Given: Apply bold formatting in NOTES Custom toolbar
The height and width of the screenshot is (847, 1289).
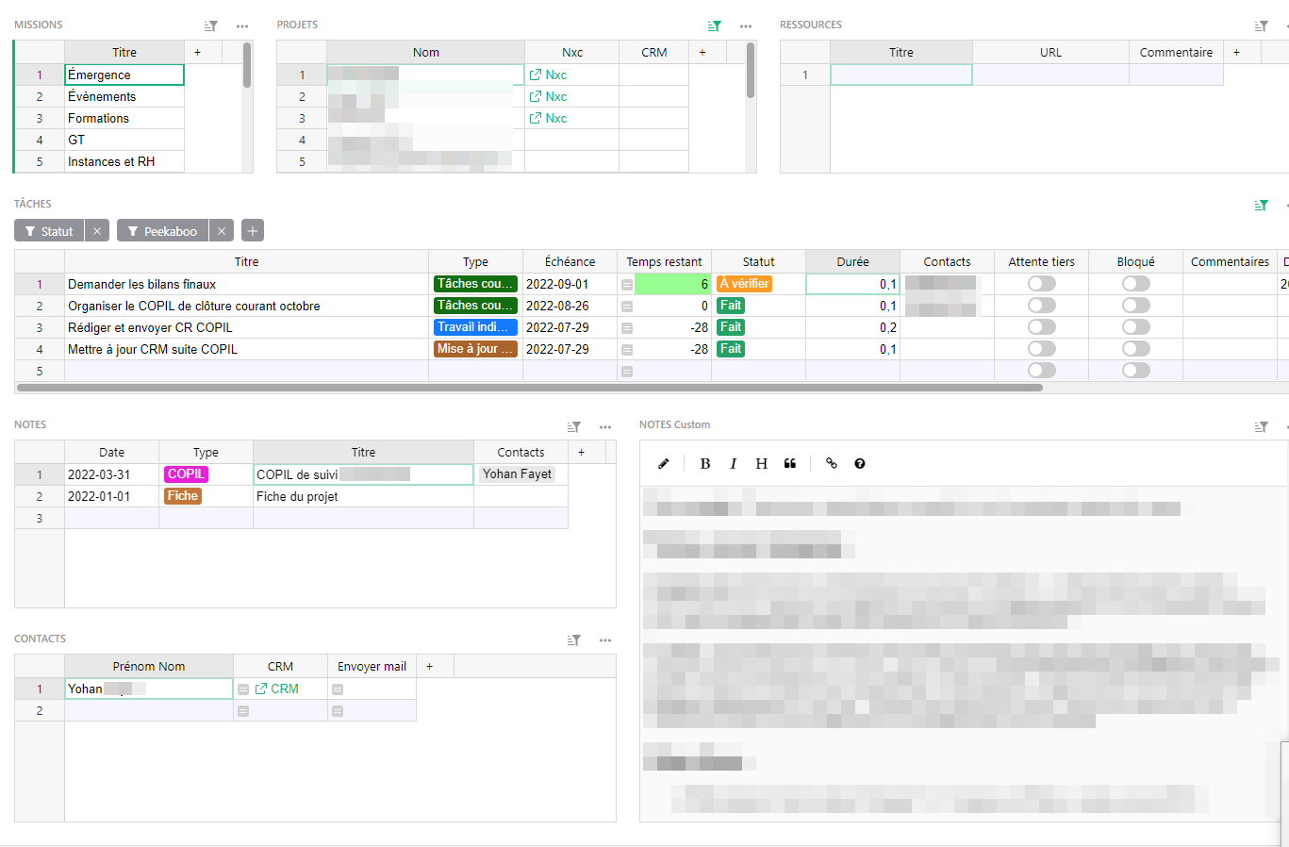Looking at the screenshot, I should pyautogui.click(x=705, y=463).
